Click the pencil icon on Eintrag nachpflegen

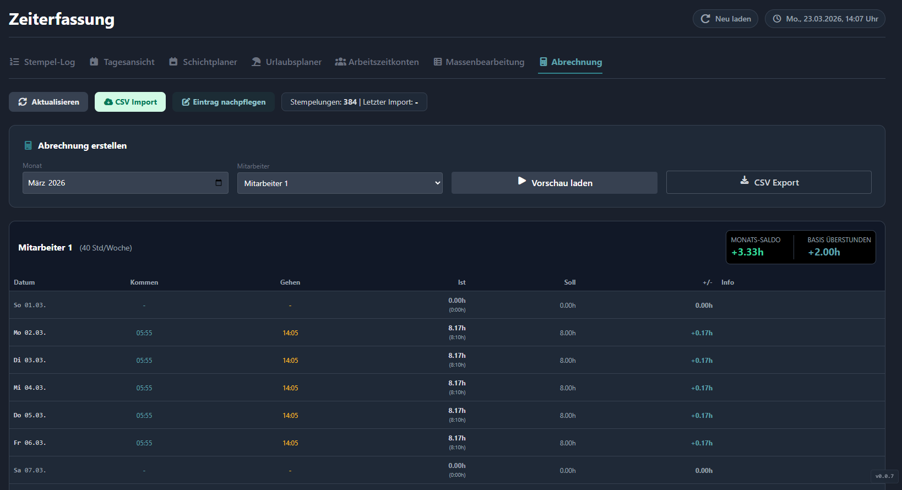(186, 102)
